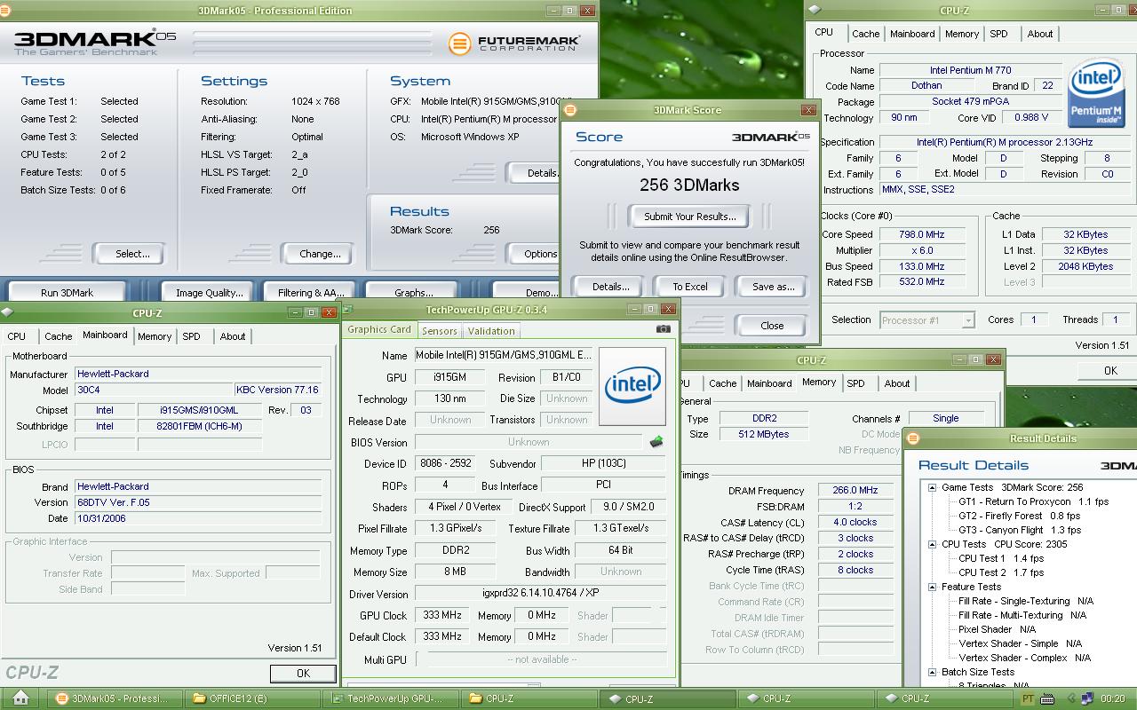Click Details... in 3DMark Score dialog
1137x710 pixels.
610,287
